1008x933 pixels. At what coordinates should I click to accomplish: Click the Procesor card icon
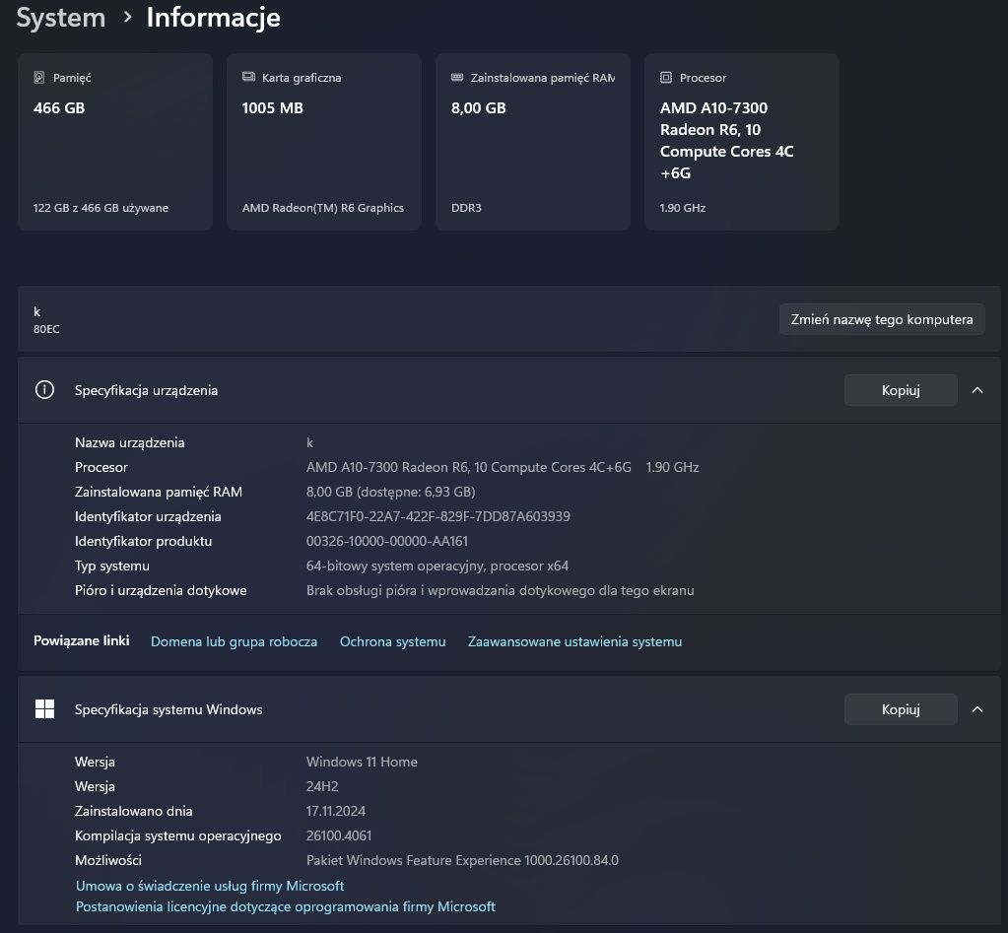(666, 77)
